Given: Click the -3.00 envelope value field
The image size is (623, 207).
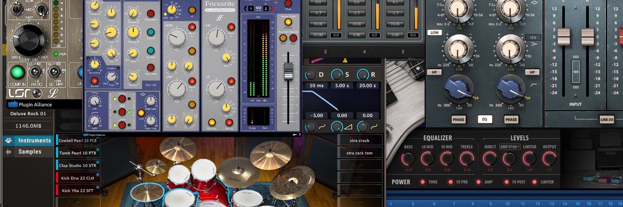Looking at the screenshot, I should coord(316,116).
